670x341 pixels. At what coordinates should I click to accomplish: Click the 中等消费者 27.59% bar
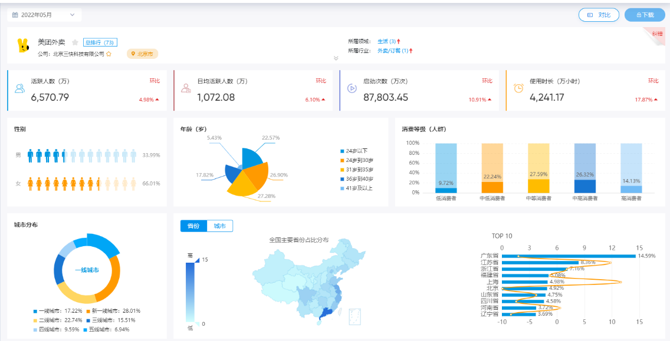[538, 186]
